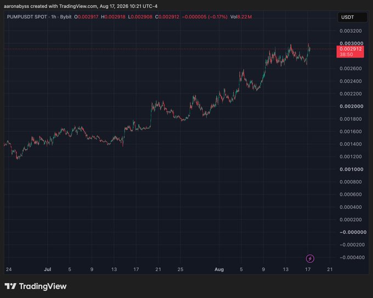Click the 0.001000 price scale label
Viewport: 373px width, 298px height.
352,169
